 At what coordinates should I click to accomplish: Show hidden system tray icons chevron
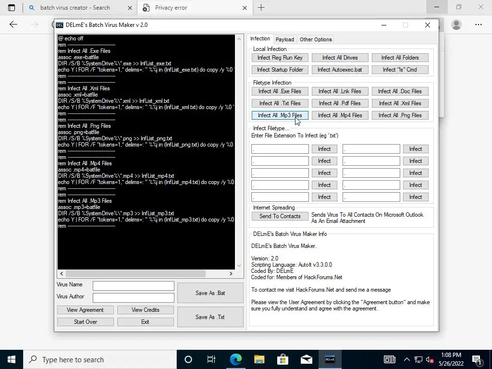click(406, 359)
